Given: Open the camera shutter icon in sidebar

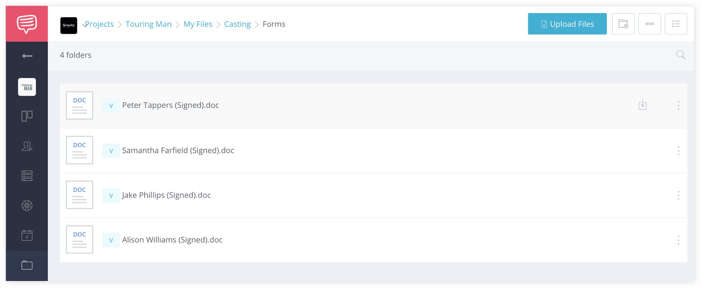Looking at the screenshot, I should tap(27, 206).
